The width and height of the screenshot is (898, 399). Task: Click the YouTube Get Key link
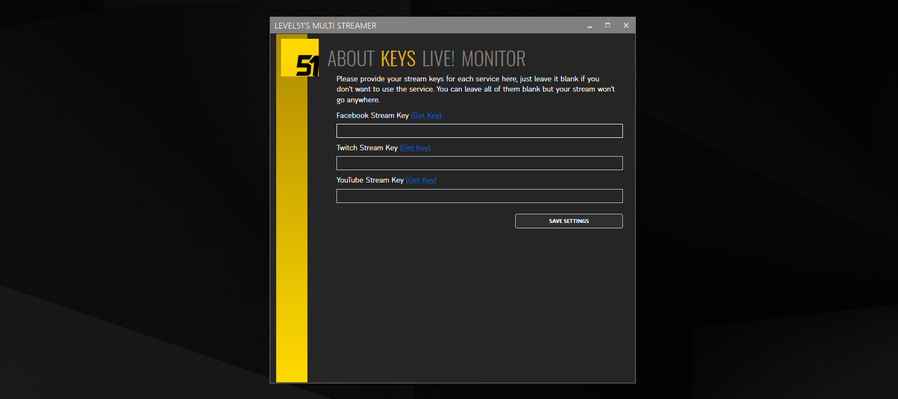coord(420,180)
